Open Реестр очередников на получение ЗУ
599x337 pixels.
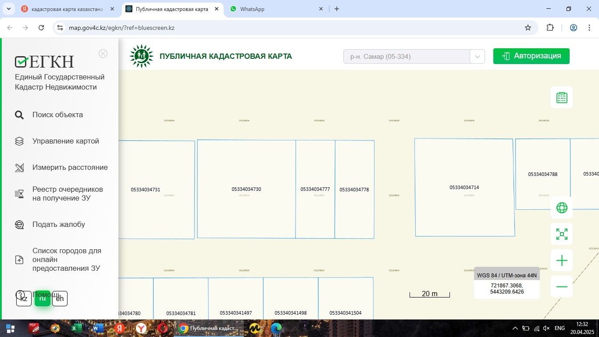68,194
